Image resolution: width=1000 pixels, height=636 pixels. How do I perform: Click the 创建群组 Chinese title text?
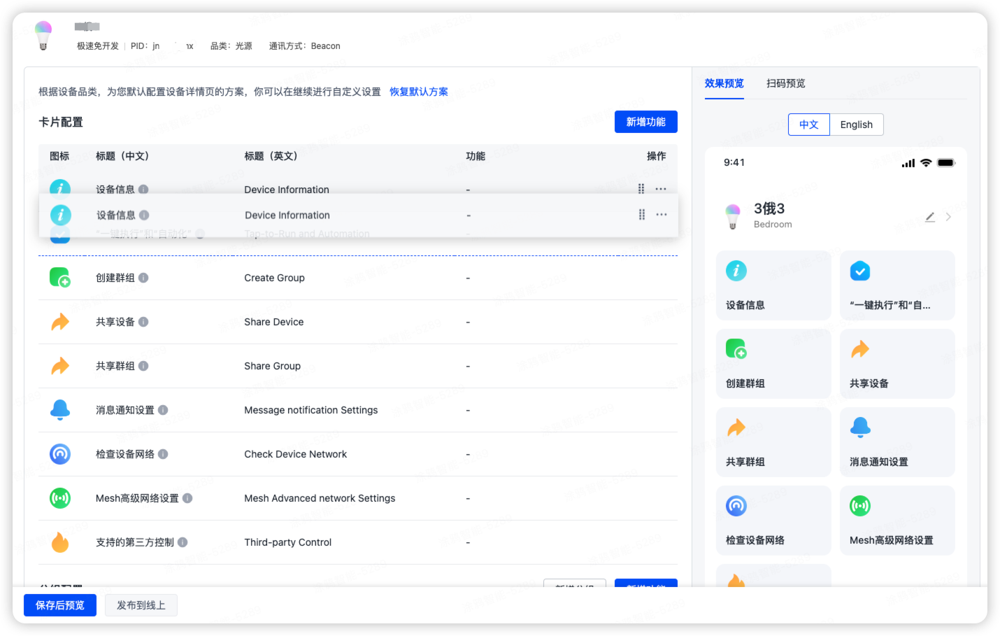point(115,278)
